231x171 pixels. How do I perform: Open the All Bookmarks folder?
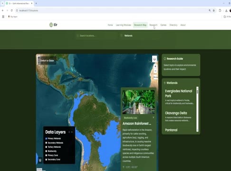(227, 17)
